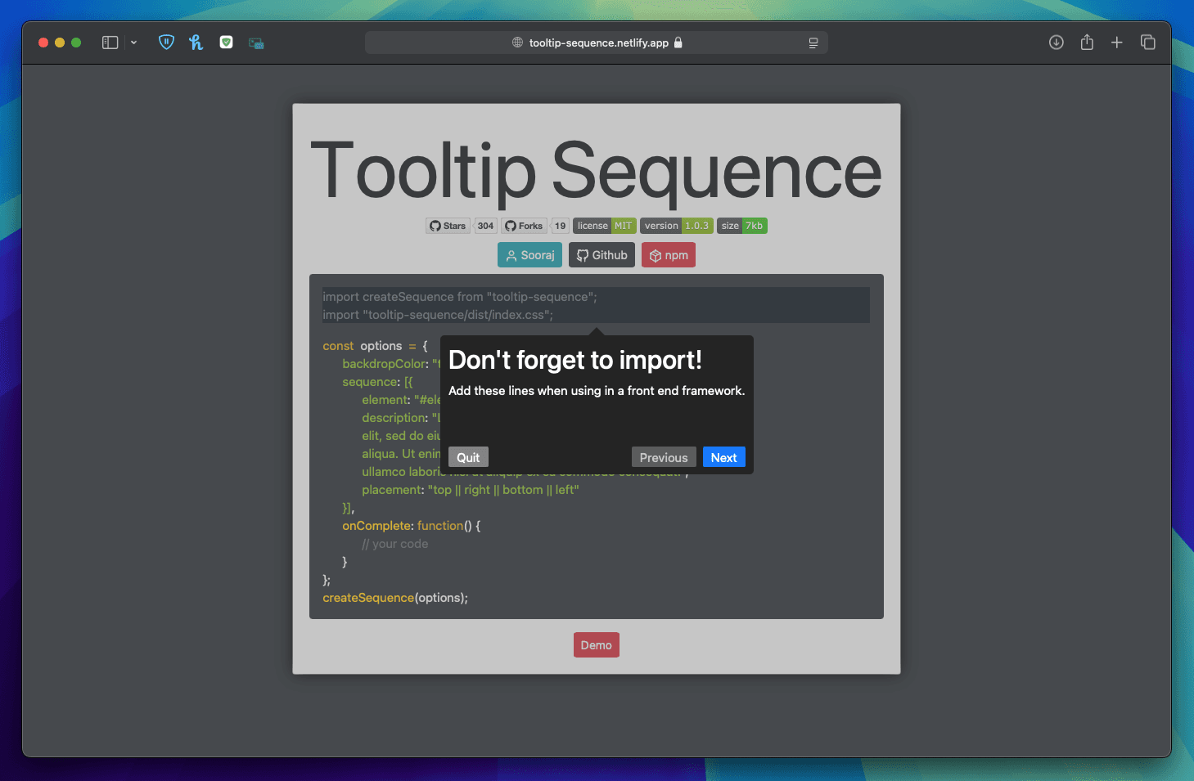The height and width of the screenshot is (781, 1194).
Task: Go to the Previous tooltip step
Action: click(663, 457)
